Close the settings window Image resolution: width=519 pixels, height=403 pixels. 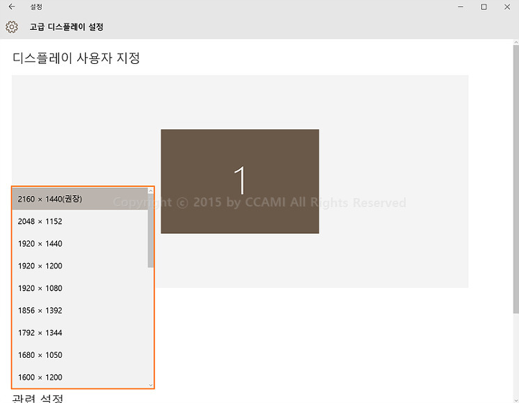coord(507,7)
